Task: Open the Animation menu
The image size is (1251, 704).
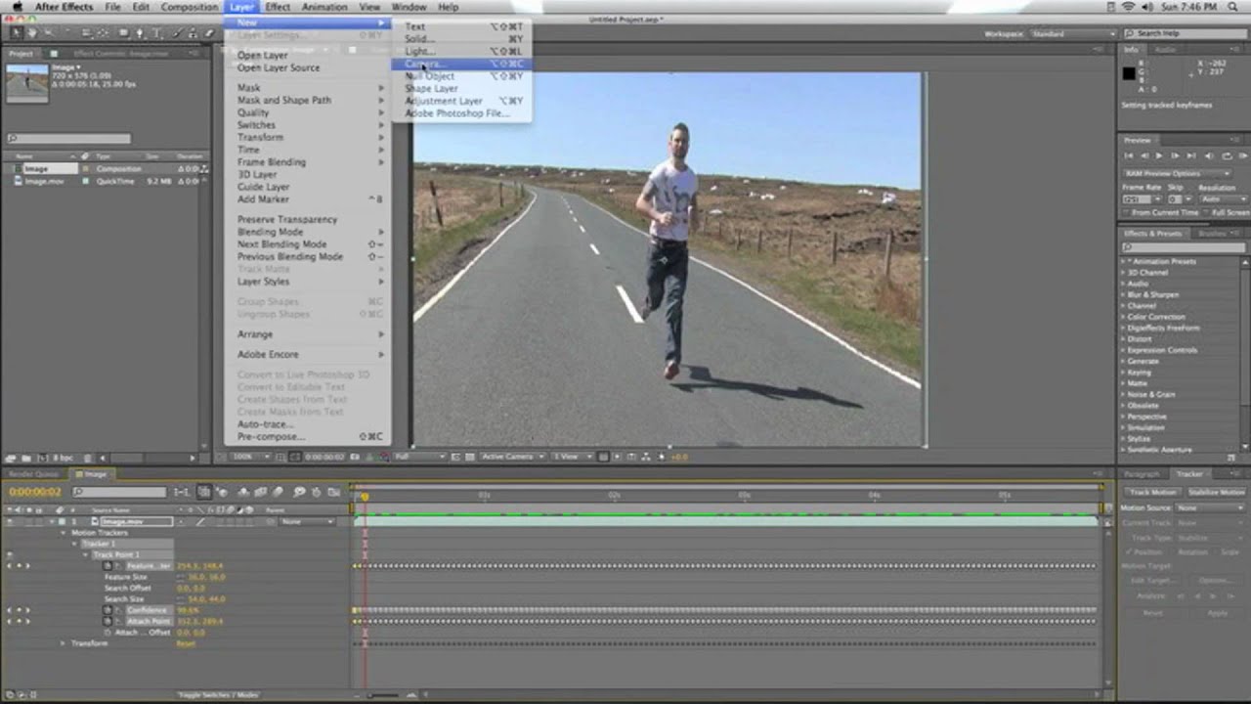Action: [324, 7]
